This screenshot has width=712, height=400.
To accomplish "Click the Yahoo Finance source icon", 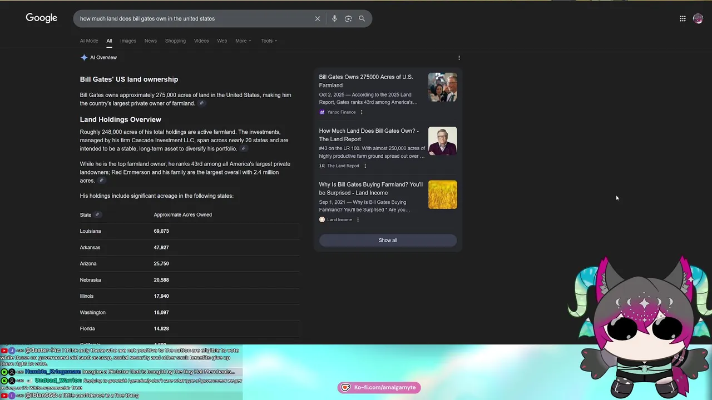I will click(322, 112).
